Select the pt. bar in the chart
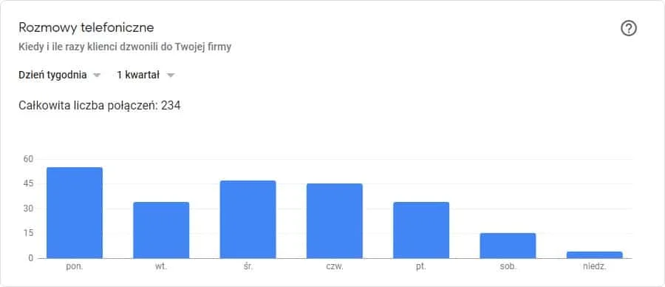Viewport: 665px width, 287px height. 421,230
